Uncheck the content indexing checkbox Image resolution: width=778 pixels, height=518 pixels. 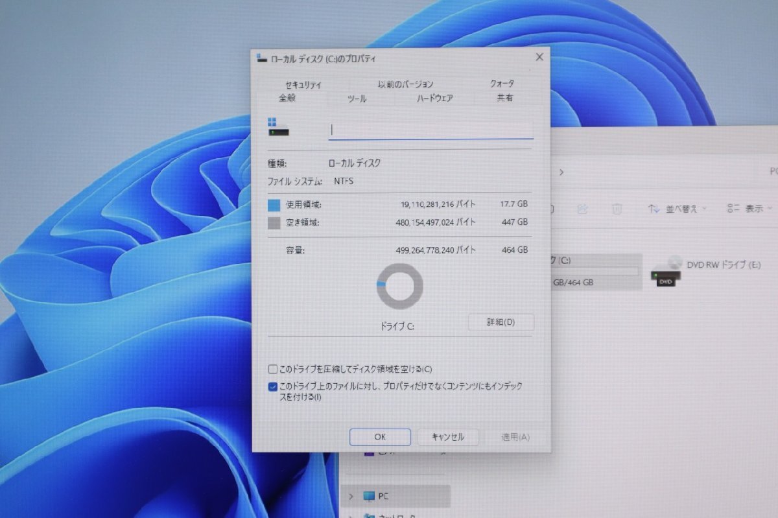coord(272,387)
